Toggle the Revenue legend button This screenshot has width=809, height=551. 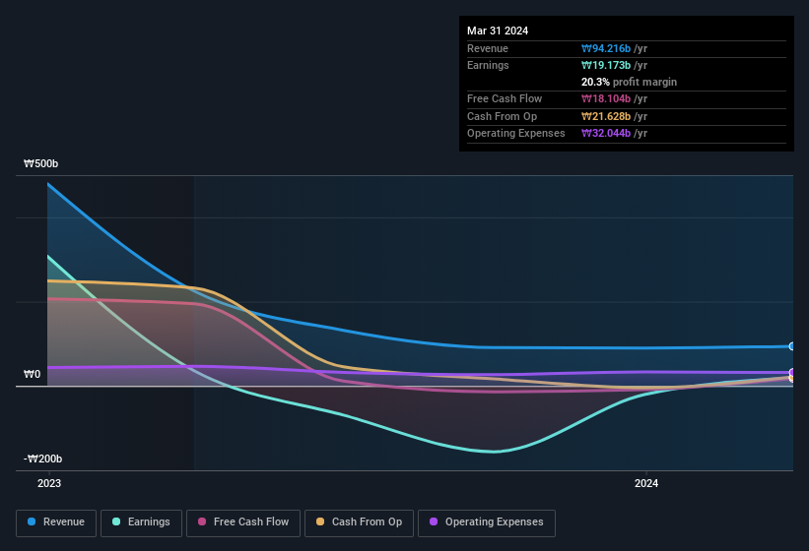[x=56, y=522]
